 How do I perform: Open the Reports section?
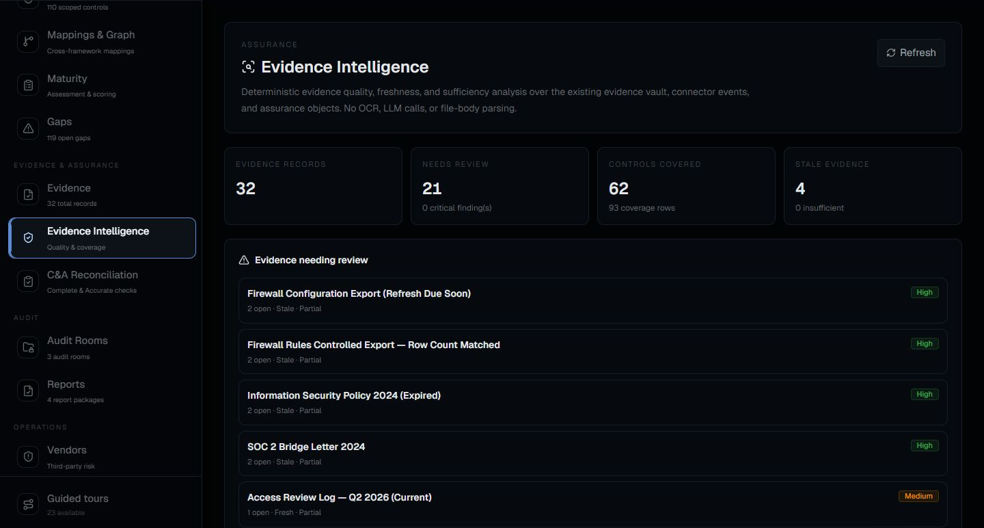102,391
